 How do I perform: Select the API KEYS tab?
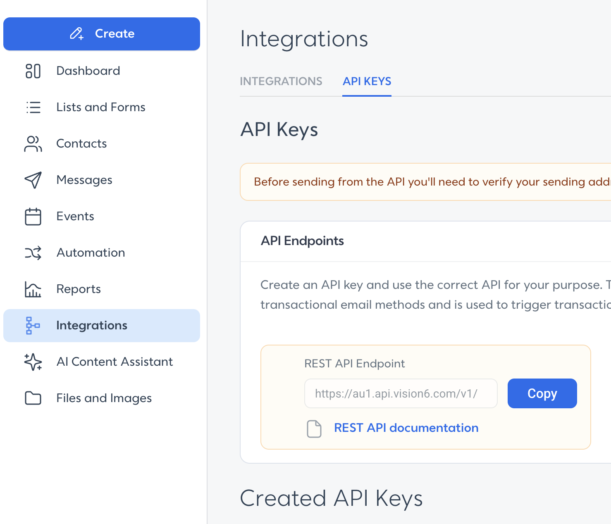pyautogui.click(x=367, y=81)
